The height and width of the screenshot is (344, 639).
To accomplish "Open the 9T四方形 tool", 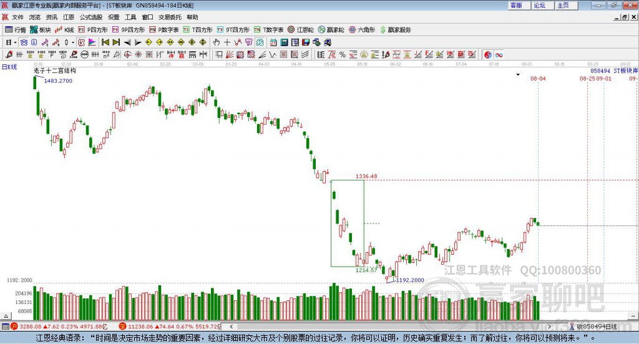I will (233, 30).
